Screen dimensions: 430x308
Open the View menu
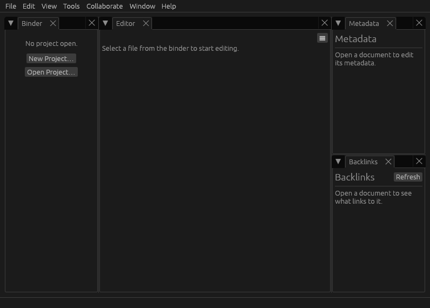(x=49, y=6)
